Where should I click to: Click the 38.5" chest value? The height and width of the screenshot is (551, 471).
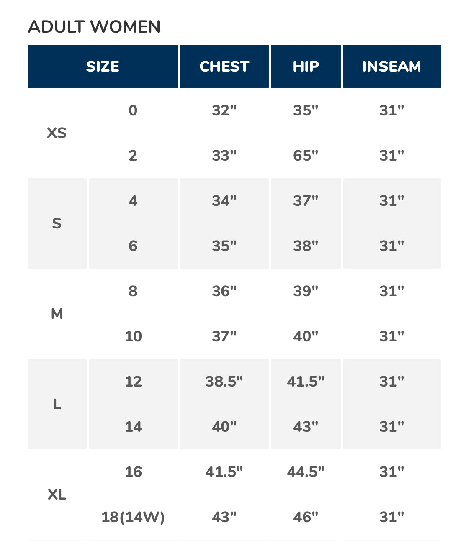click(224, 382)
